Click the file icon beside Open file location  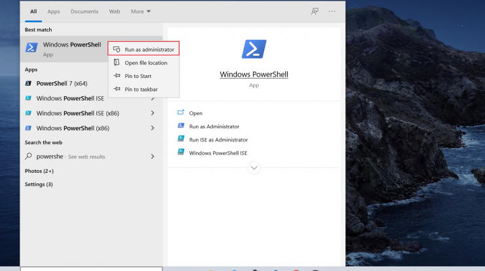pyautogui.click(x=117, y=62)
